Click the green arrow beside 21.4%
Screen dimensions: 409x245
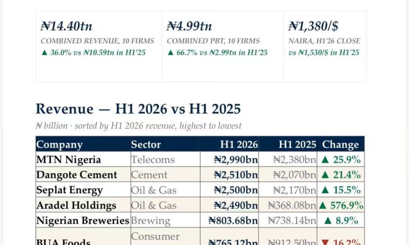325,175
